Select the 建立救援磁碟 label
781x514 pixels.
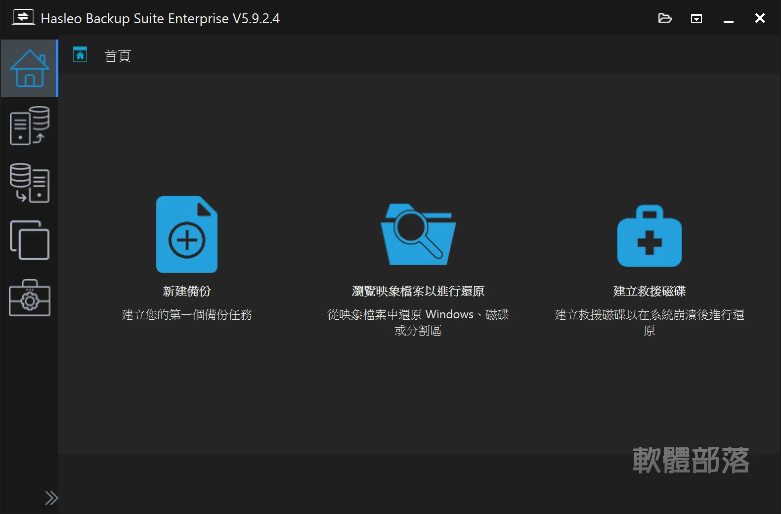coord(650,291)
